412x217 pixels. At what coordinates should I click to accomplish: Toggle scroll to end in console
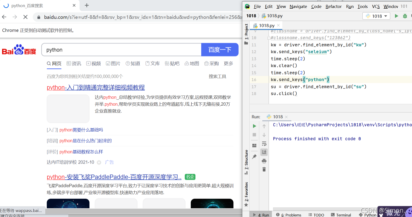pos(264,152)
